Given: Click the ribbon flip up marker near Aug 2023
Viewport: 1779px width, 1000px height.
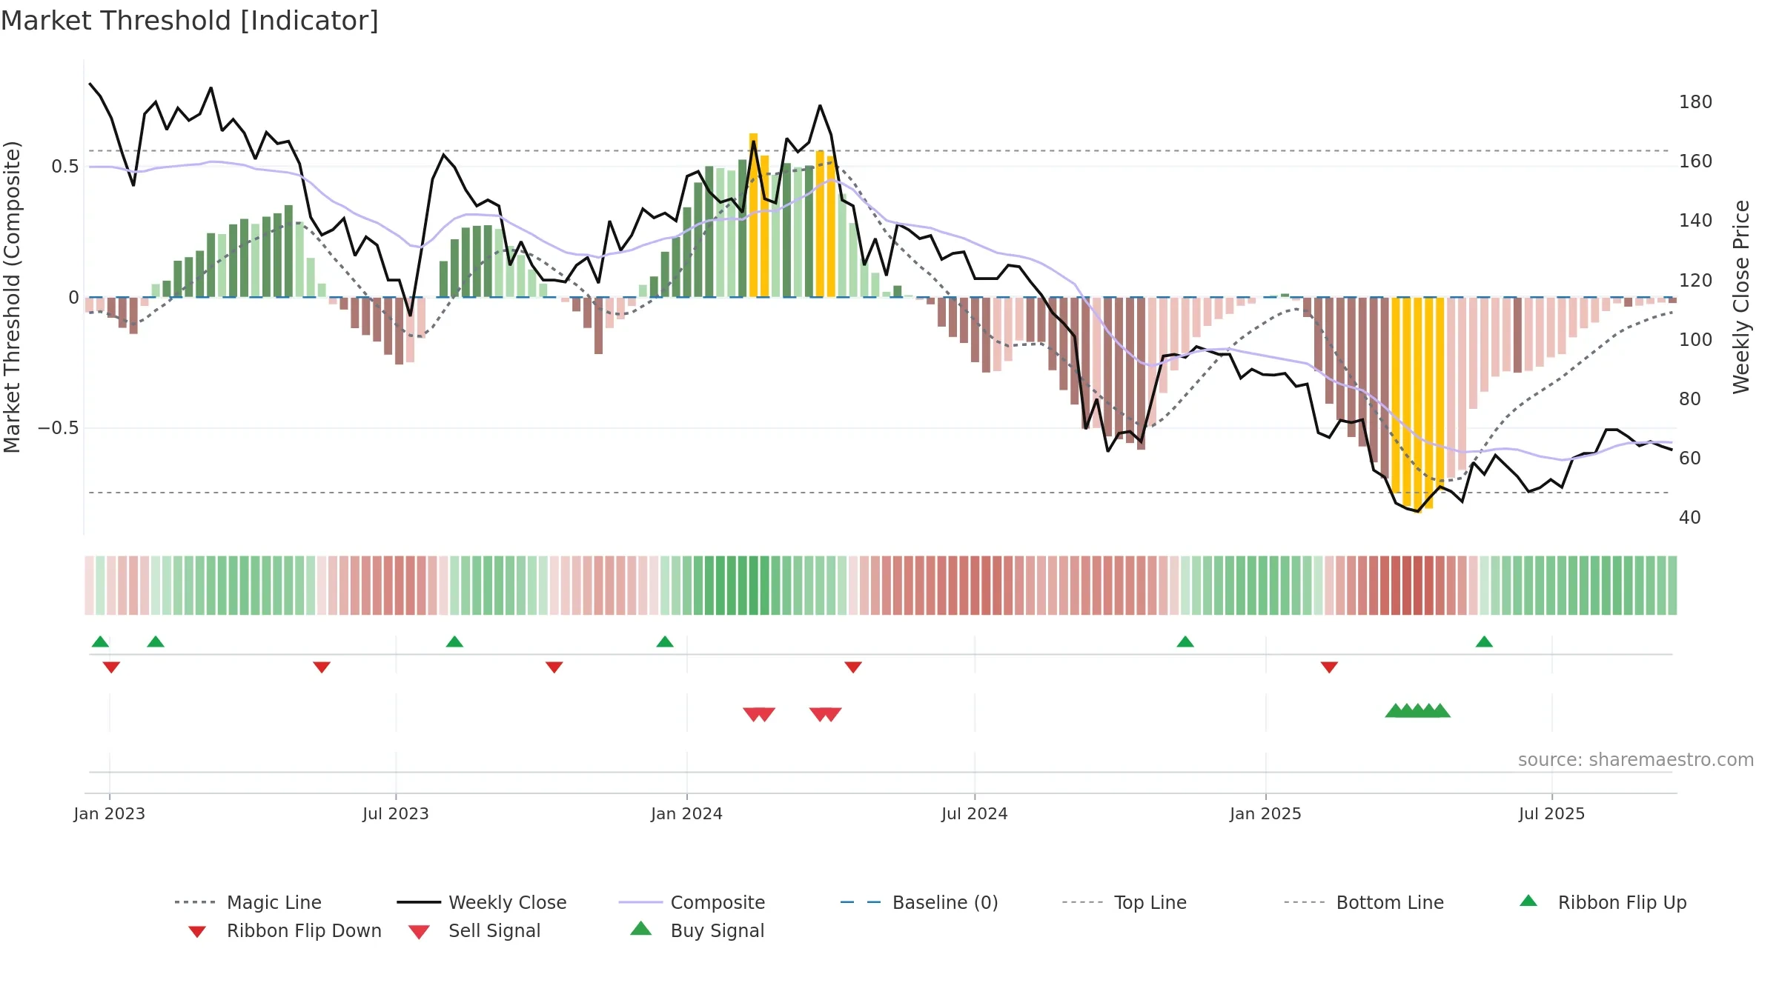Looking at the screenshot, I should [454, 641].
